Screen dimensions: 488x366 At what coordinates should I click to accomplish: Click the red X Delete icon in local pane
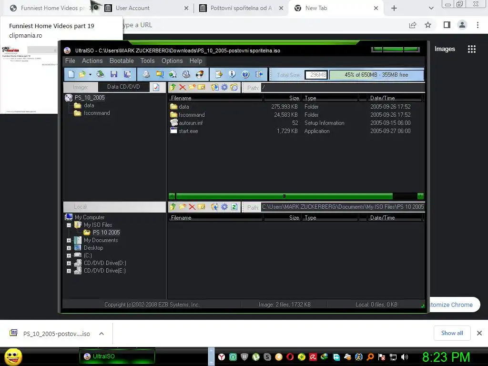(x=192, y=207)
